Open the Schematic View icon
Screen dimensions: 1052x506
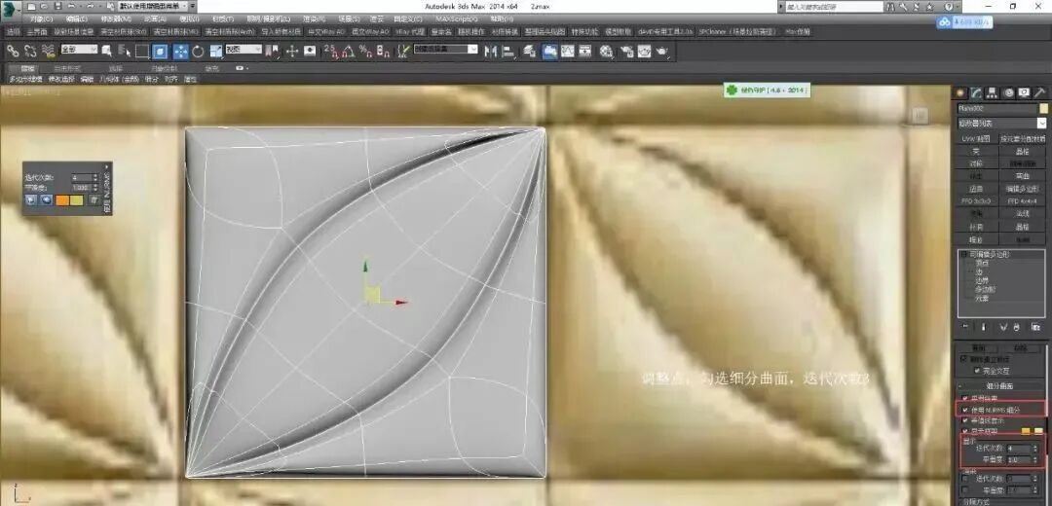point(585,51)
